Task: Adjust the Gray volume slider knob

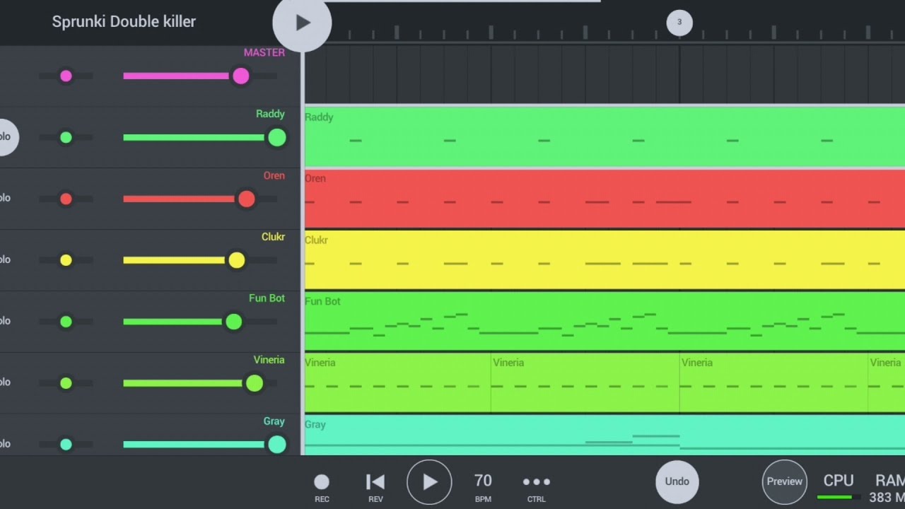Action: pos(277,444)
